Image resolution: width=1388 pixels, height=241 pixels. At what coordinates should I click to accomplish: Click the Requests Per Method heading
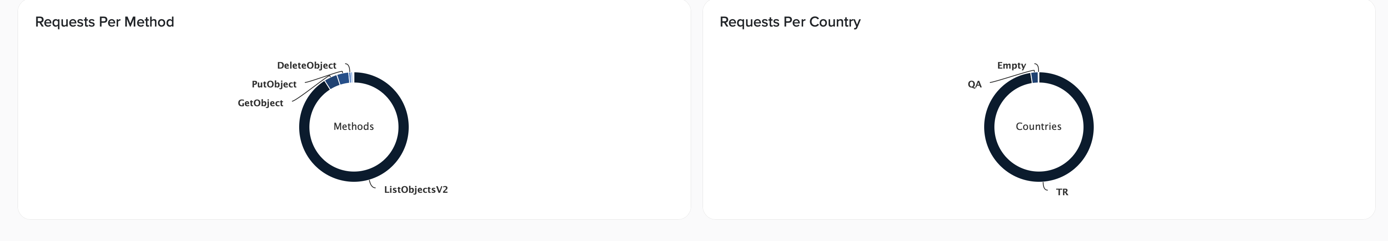point(105,22)
